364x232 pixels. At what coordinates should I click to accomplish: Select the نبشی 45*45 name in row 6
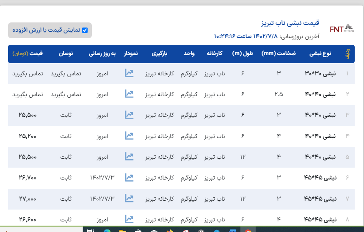(320, 177)
